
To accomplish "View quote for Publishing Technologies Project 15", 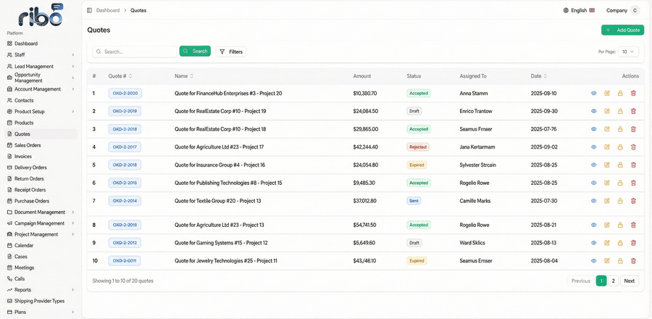I will 594,183.
